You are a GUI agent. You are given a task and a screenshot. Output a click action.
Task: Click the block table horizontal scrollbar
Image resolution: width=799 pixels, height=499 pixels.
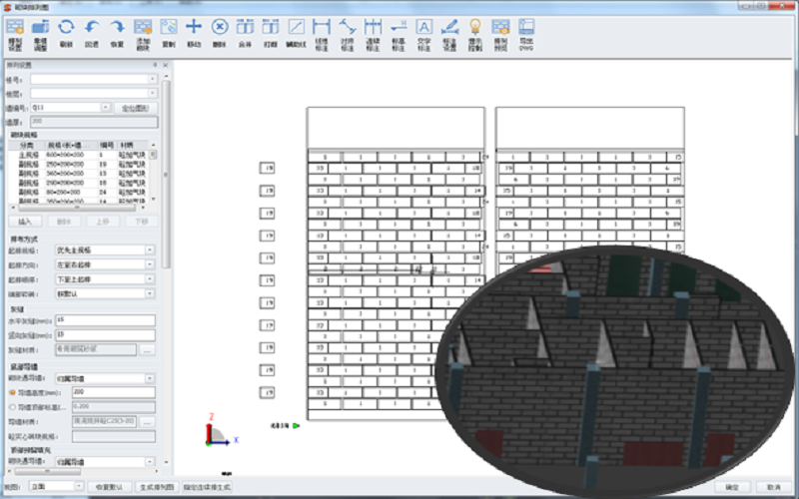79,208
